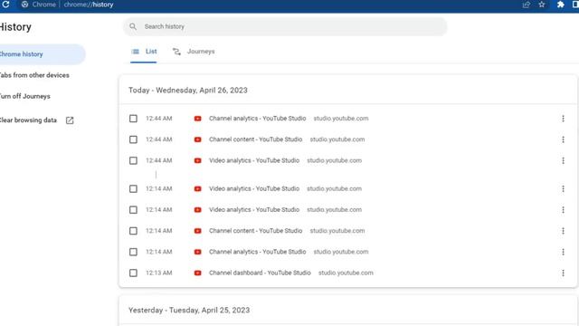Screen dimensions: 579x326
Task: Click the external link icon beside Clear browsing data
Action: 70,120
